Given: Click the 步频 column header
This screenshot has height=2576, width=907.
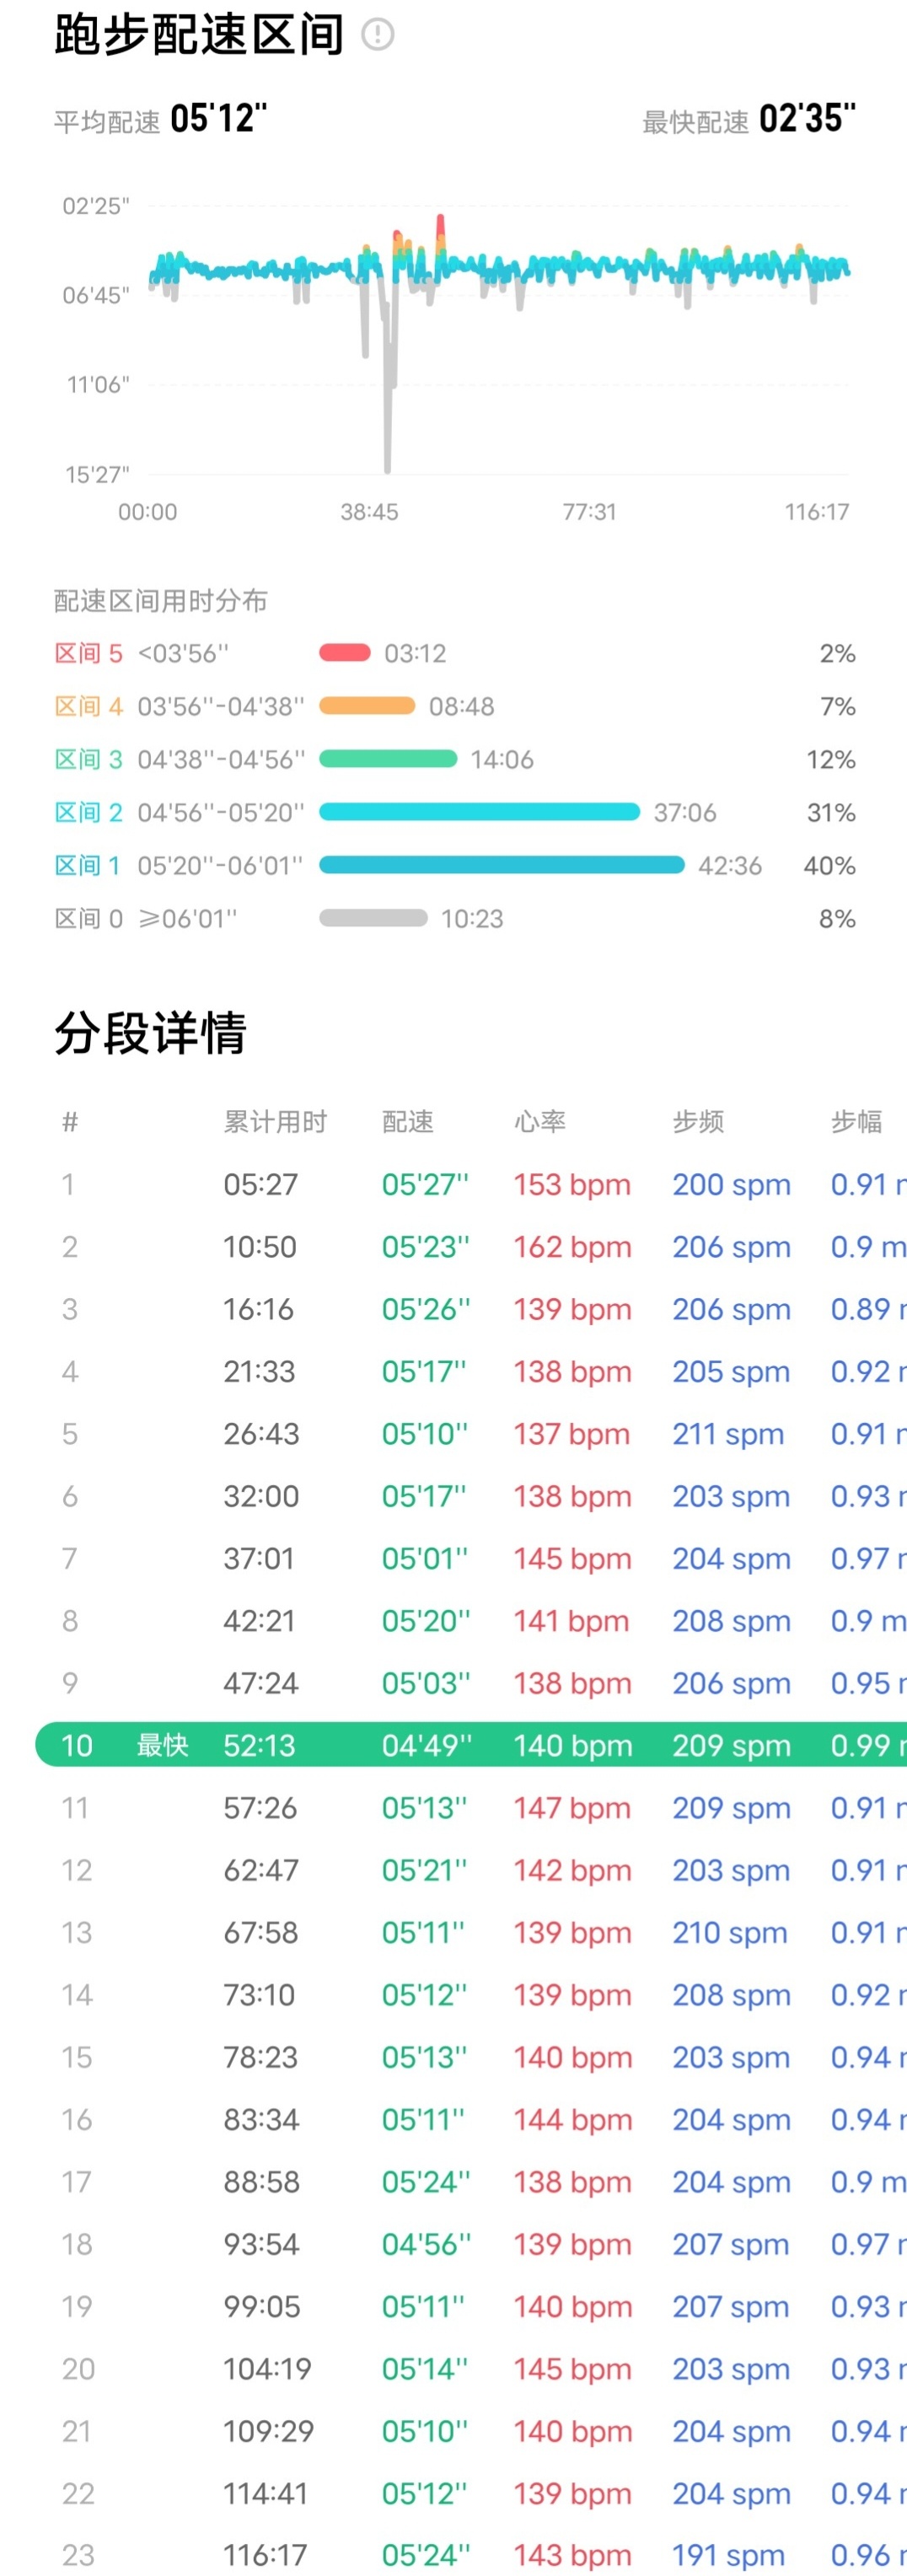Looking at the screenshot, I should 698,1122.
